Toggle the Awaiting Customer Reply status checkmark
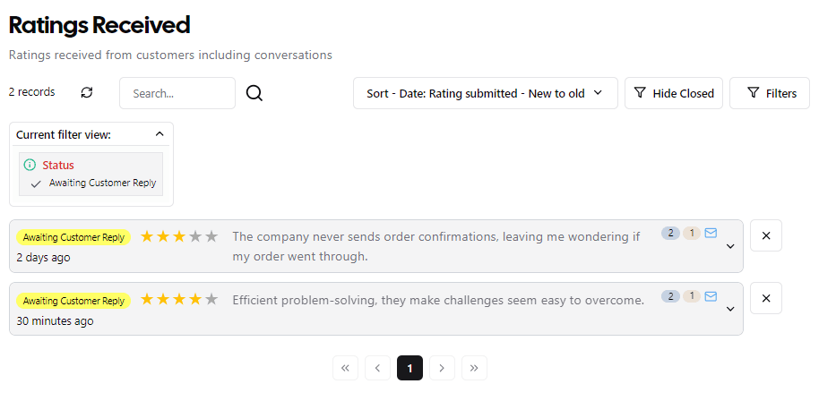This screenshot has width=819, height=401. point(36,183)
